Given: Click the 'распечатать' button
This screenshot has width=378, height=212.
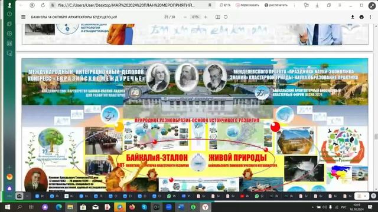Looking at the screenshot, I should (x=276, y=5).
